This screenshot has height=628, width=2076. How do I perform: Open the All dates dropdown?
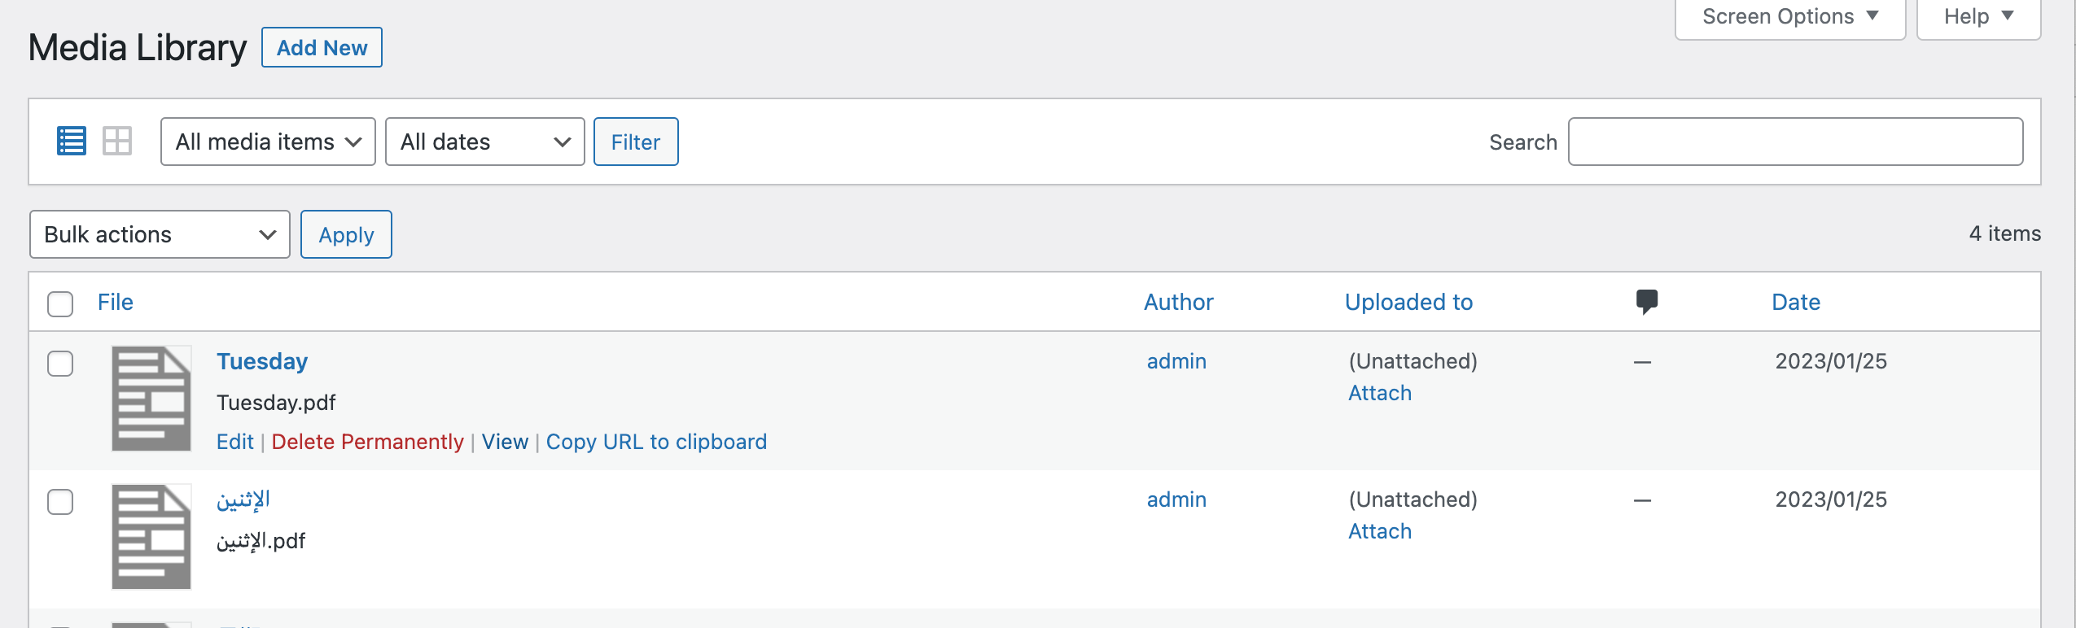point(485,142)
